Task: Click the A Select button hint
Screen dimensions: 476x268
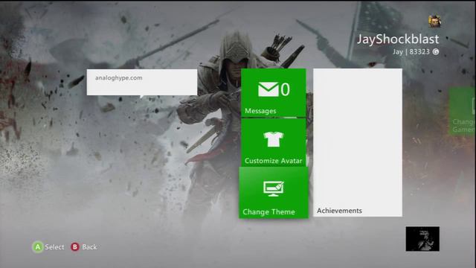Action: coord(48,247)
